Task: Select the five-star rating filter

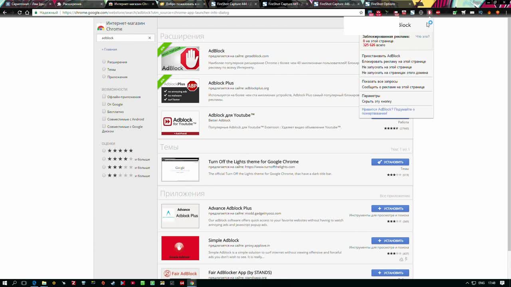Action: (104, 151)
